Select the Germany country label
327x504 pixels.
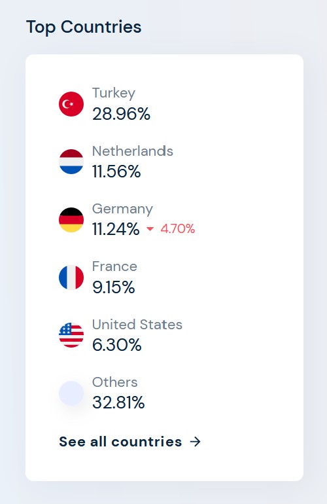click(x=122, y=209)
